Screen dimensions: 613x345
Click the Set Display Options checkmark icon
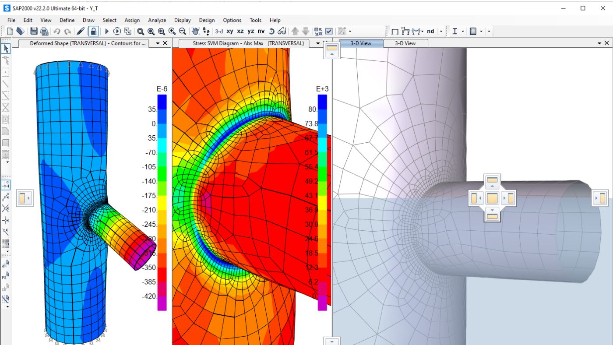point(329,31)
